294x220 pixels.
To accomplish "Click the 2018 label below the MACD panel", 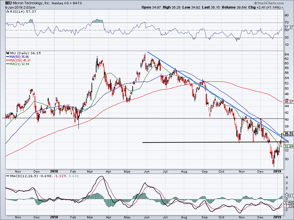I will pyautogui.click(x=54, y=217).
